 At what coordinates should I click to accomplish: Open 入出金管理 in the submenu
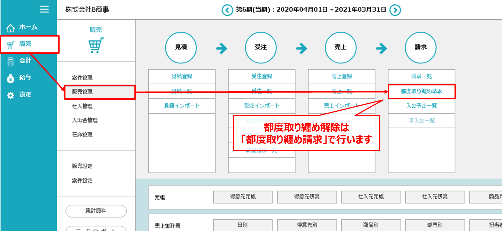pos(85,120)
